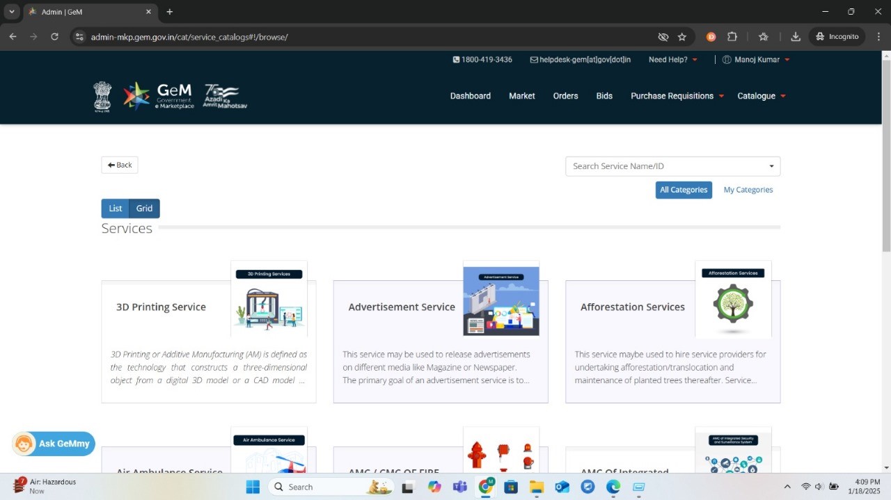
Task: Open the tab search dropdown arrow
Action: click(12, 12)
